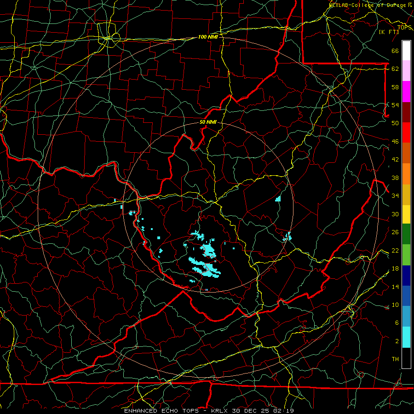
Task: Click the cyan 2 kft legend swatch
Action: (406, 337)
